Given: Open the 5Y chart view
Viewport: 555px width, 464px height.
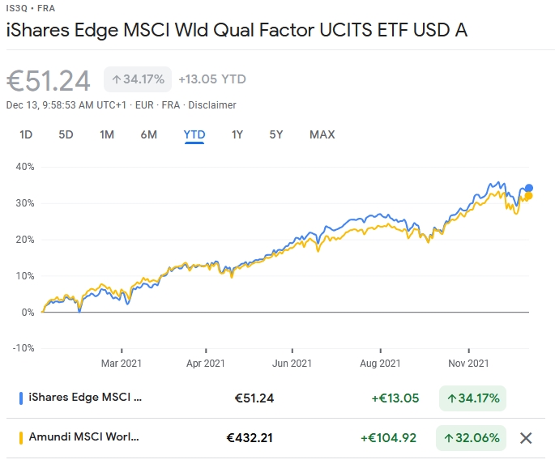Looking at the screenshot, I should coord(276,134).
